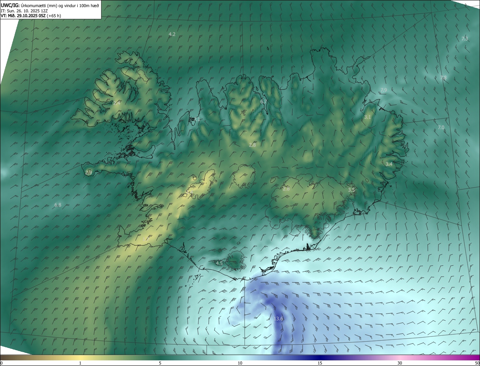Click the colour scale tick label 30
This screenshot has width=480, height=366.
pyautogui.click(x=400, y=363)
